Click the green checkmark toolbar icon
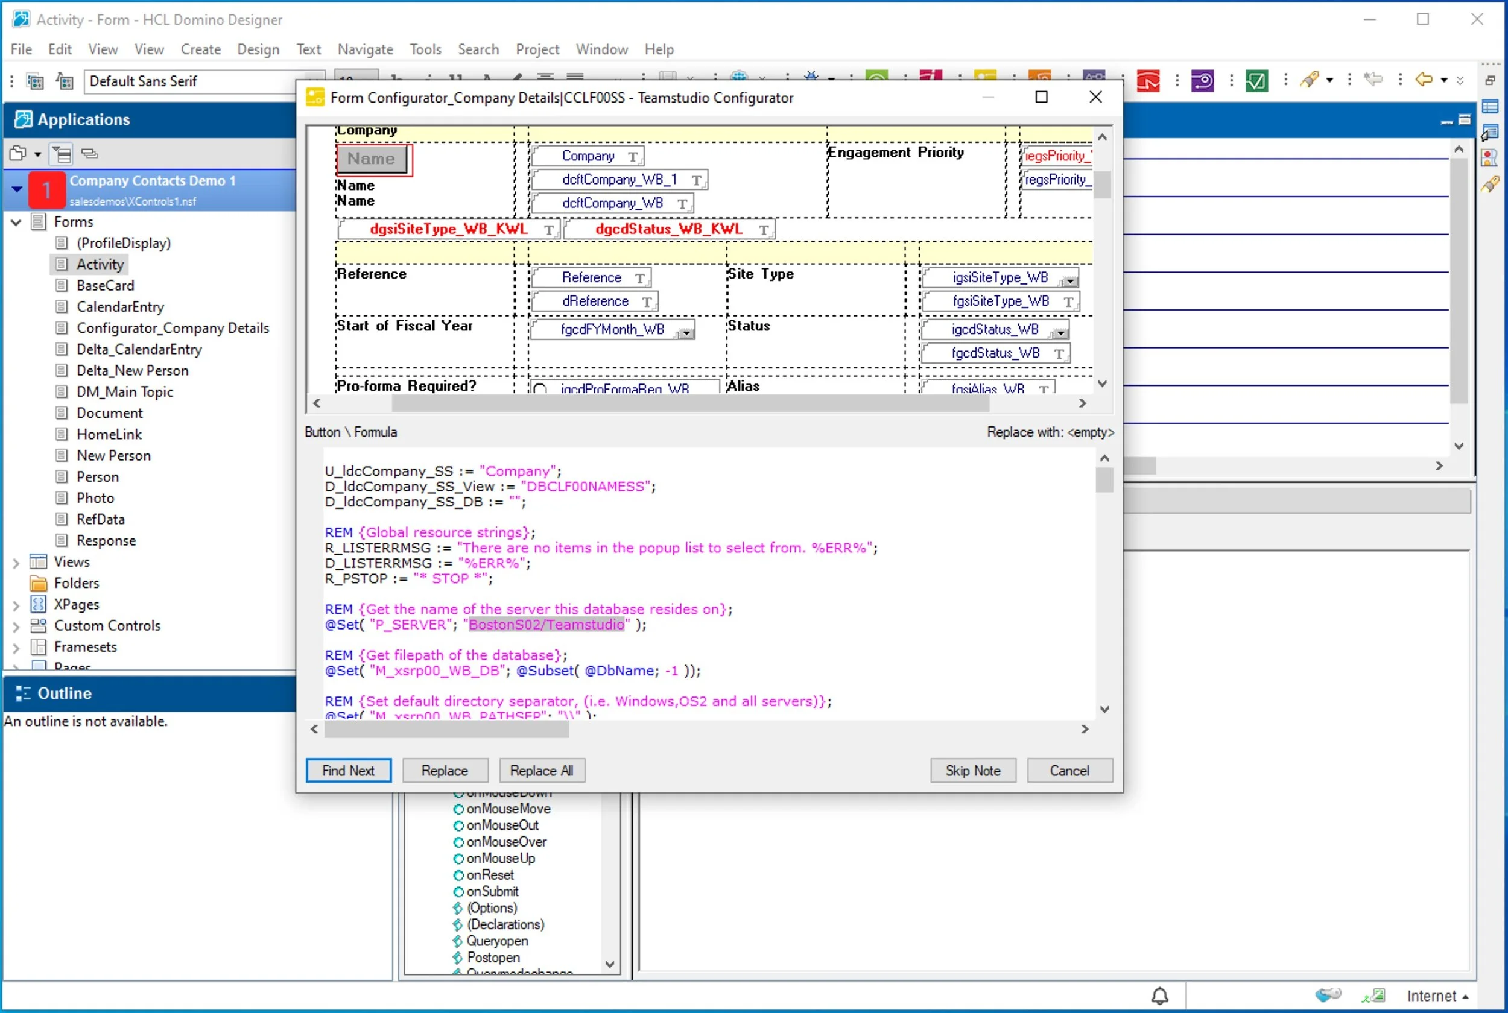Viewport: 1508px width, 1013px height. click(x=1256, y=81)
